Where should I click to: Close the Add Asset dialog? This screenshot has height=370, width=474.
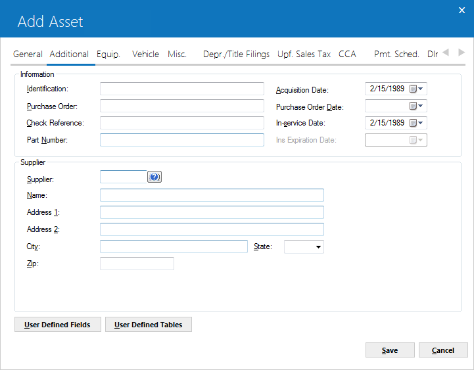click(462, 11)
